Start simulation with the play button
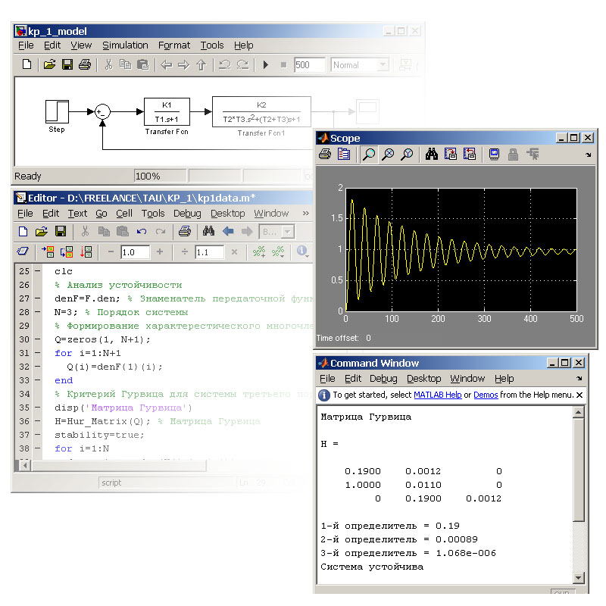This screenshot has width=606, height=606. coord(266,64)
